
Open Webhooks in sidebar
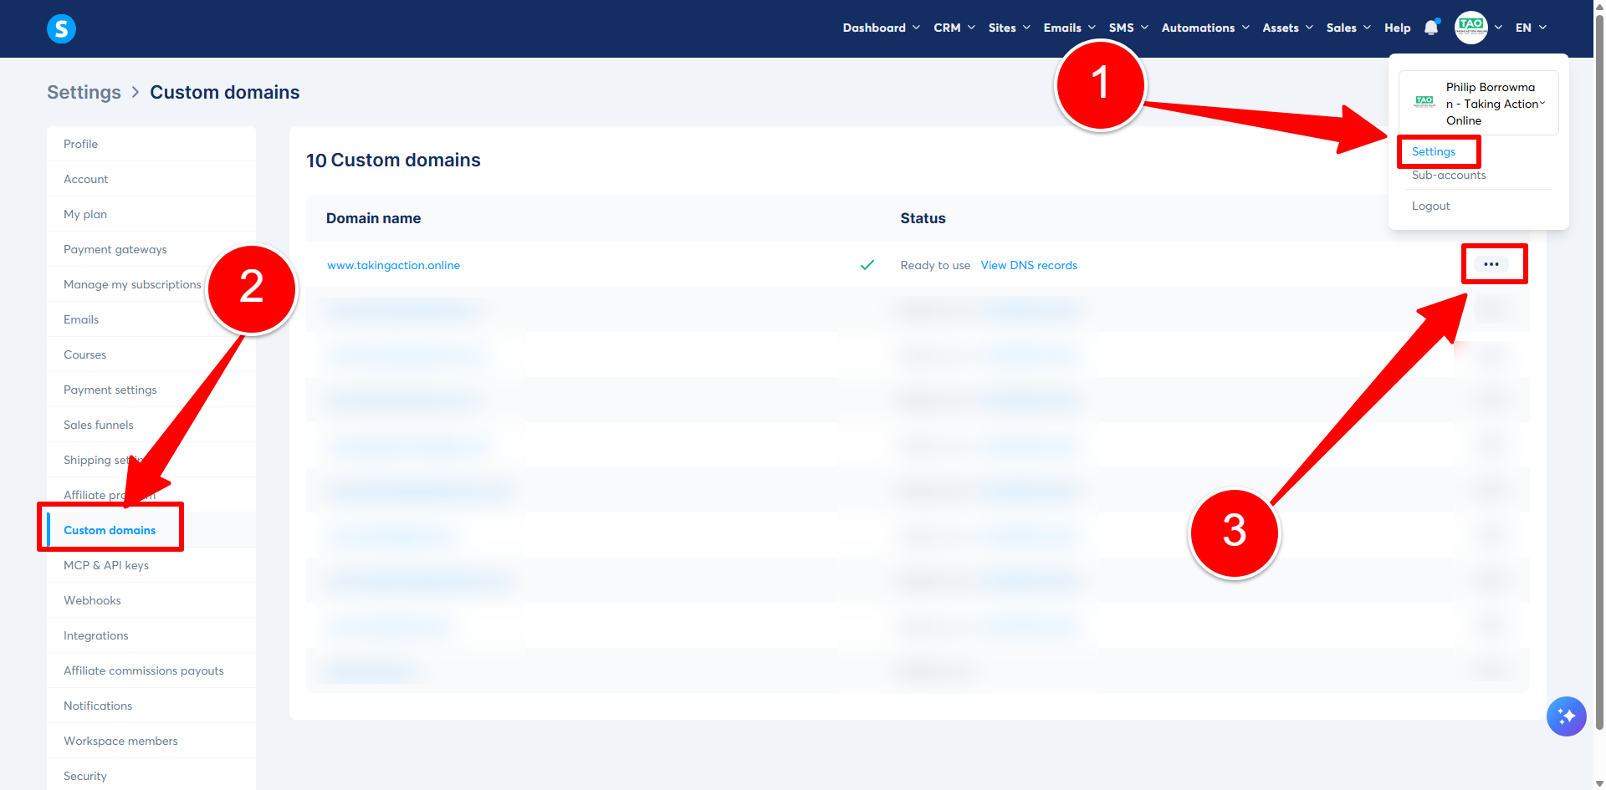point(151,600)
